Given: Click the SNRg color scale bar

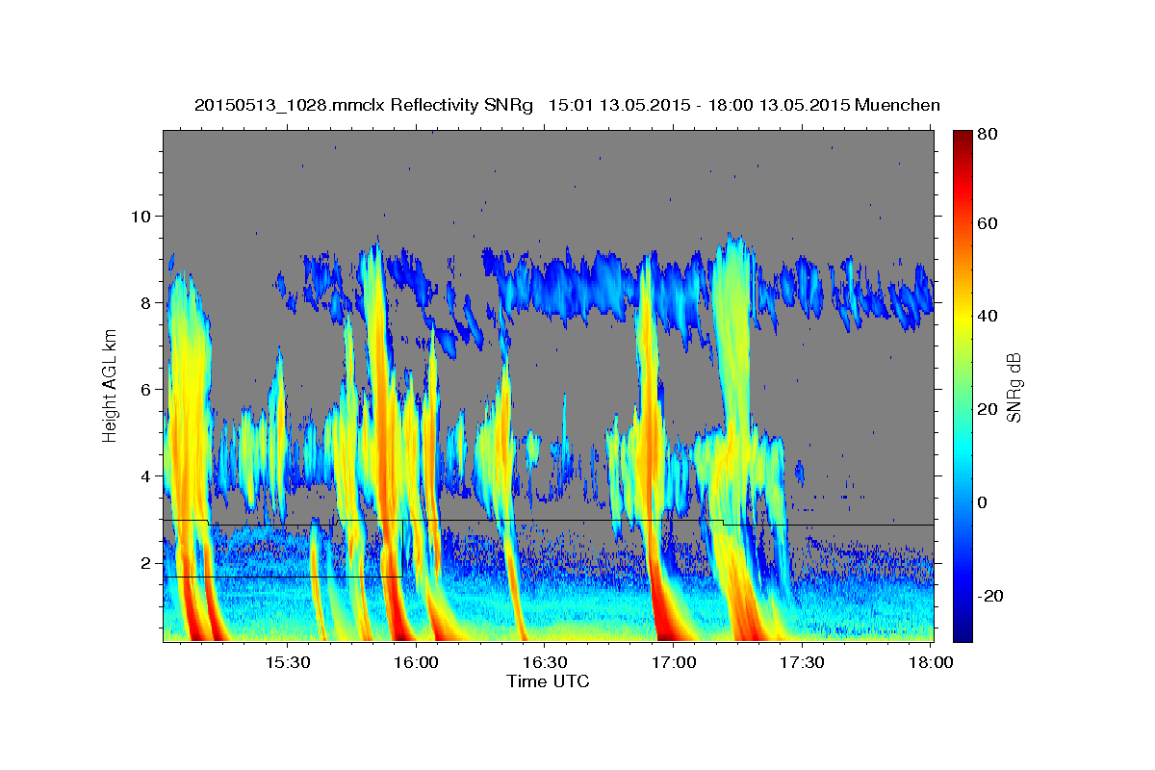Looking at the screenshot, I should tap(962, 386).
